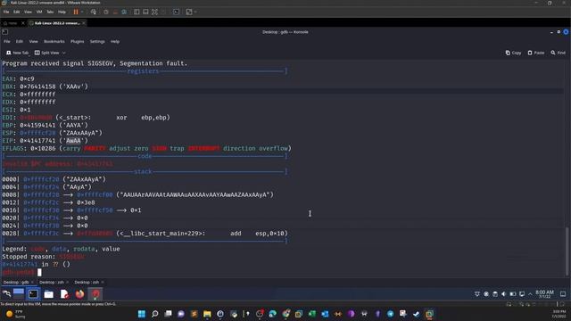Click the Copy button in Konsole toolbar
Screen dimensions: 571x321
[513, 53]
